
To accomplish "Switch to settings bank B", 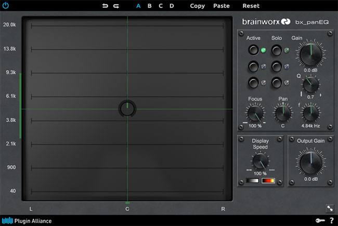I will click(x=149, y=6).
